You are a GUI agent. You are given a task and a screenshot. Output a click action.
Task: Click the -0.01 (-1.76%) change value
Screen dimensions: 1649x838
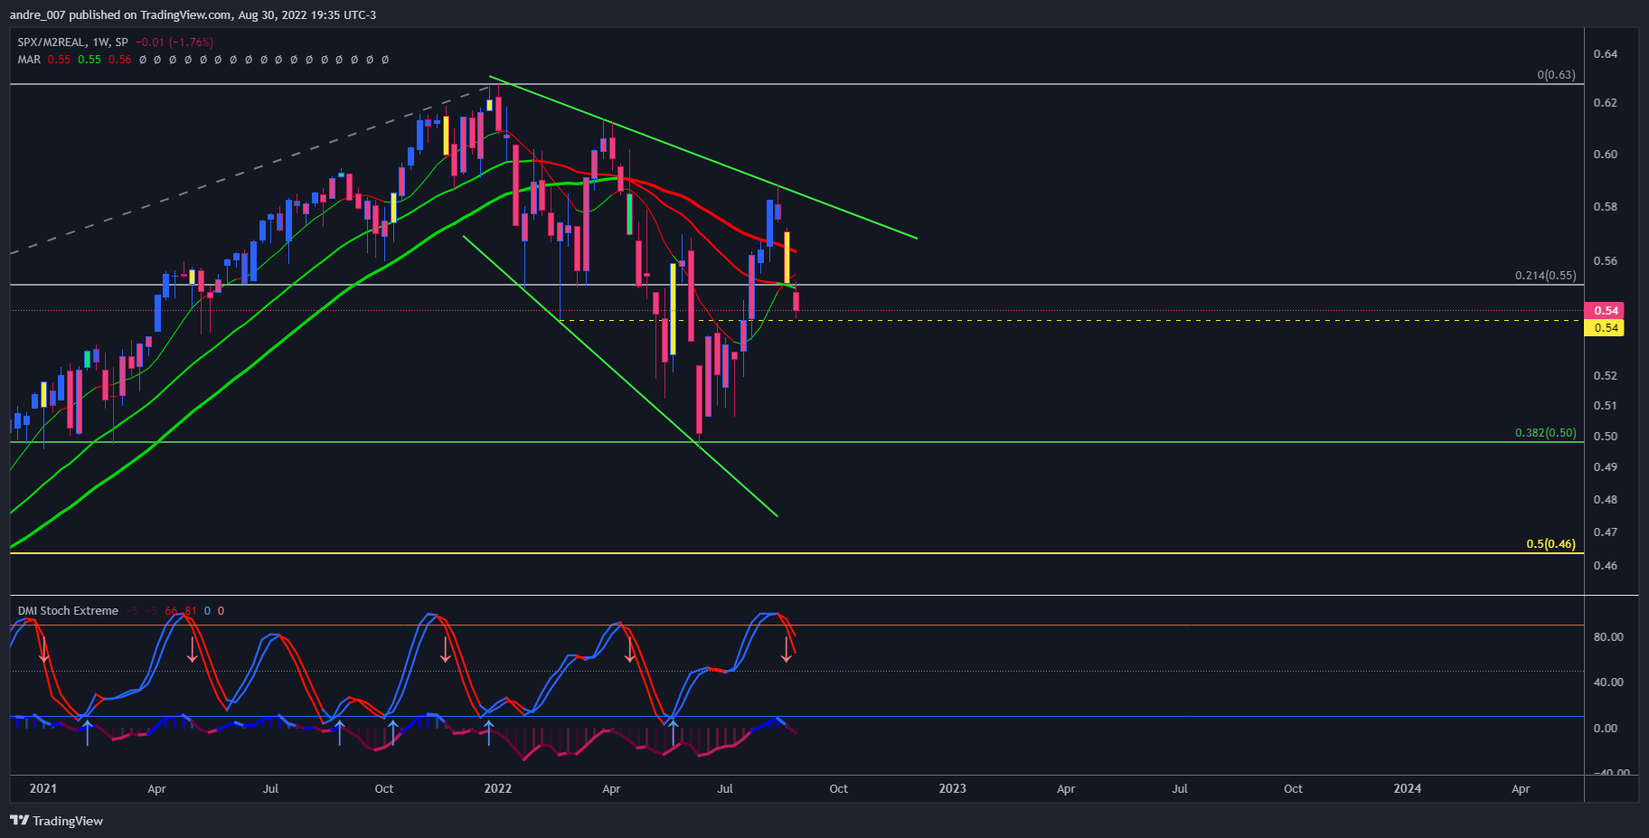(174, 42)
